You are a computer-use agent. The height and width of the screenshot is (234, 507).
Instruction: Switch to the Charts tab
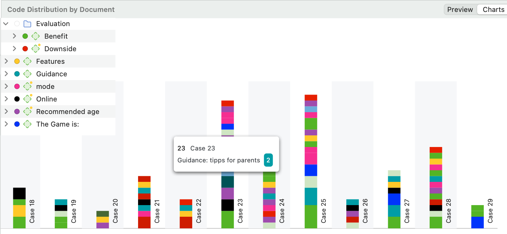coord(493,10)
